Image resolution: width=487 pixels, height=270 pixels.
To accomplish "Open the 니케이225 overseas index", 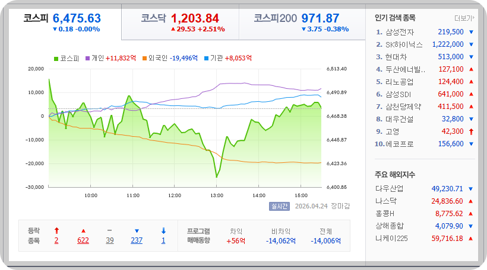I will (x=391, y=239).
